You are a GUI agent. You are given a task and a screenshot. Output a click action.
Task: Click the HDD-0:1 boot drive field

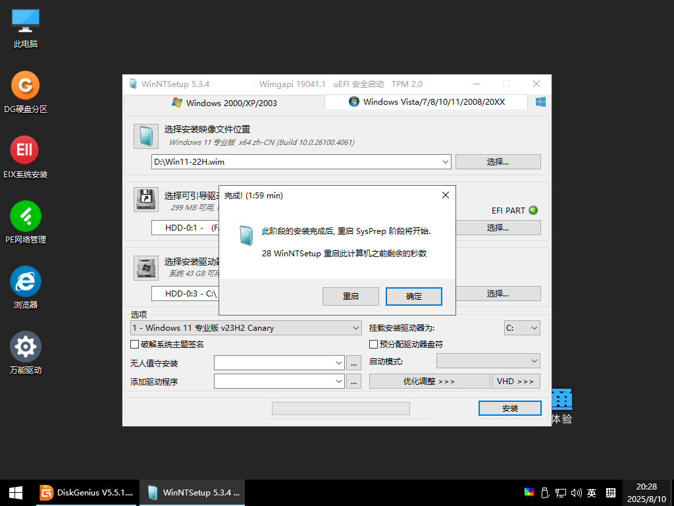pos(185,227)
